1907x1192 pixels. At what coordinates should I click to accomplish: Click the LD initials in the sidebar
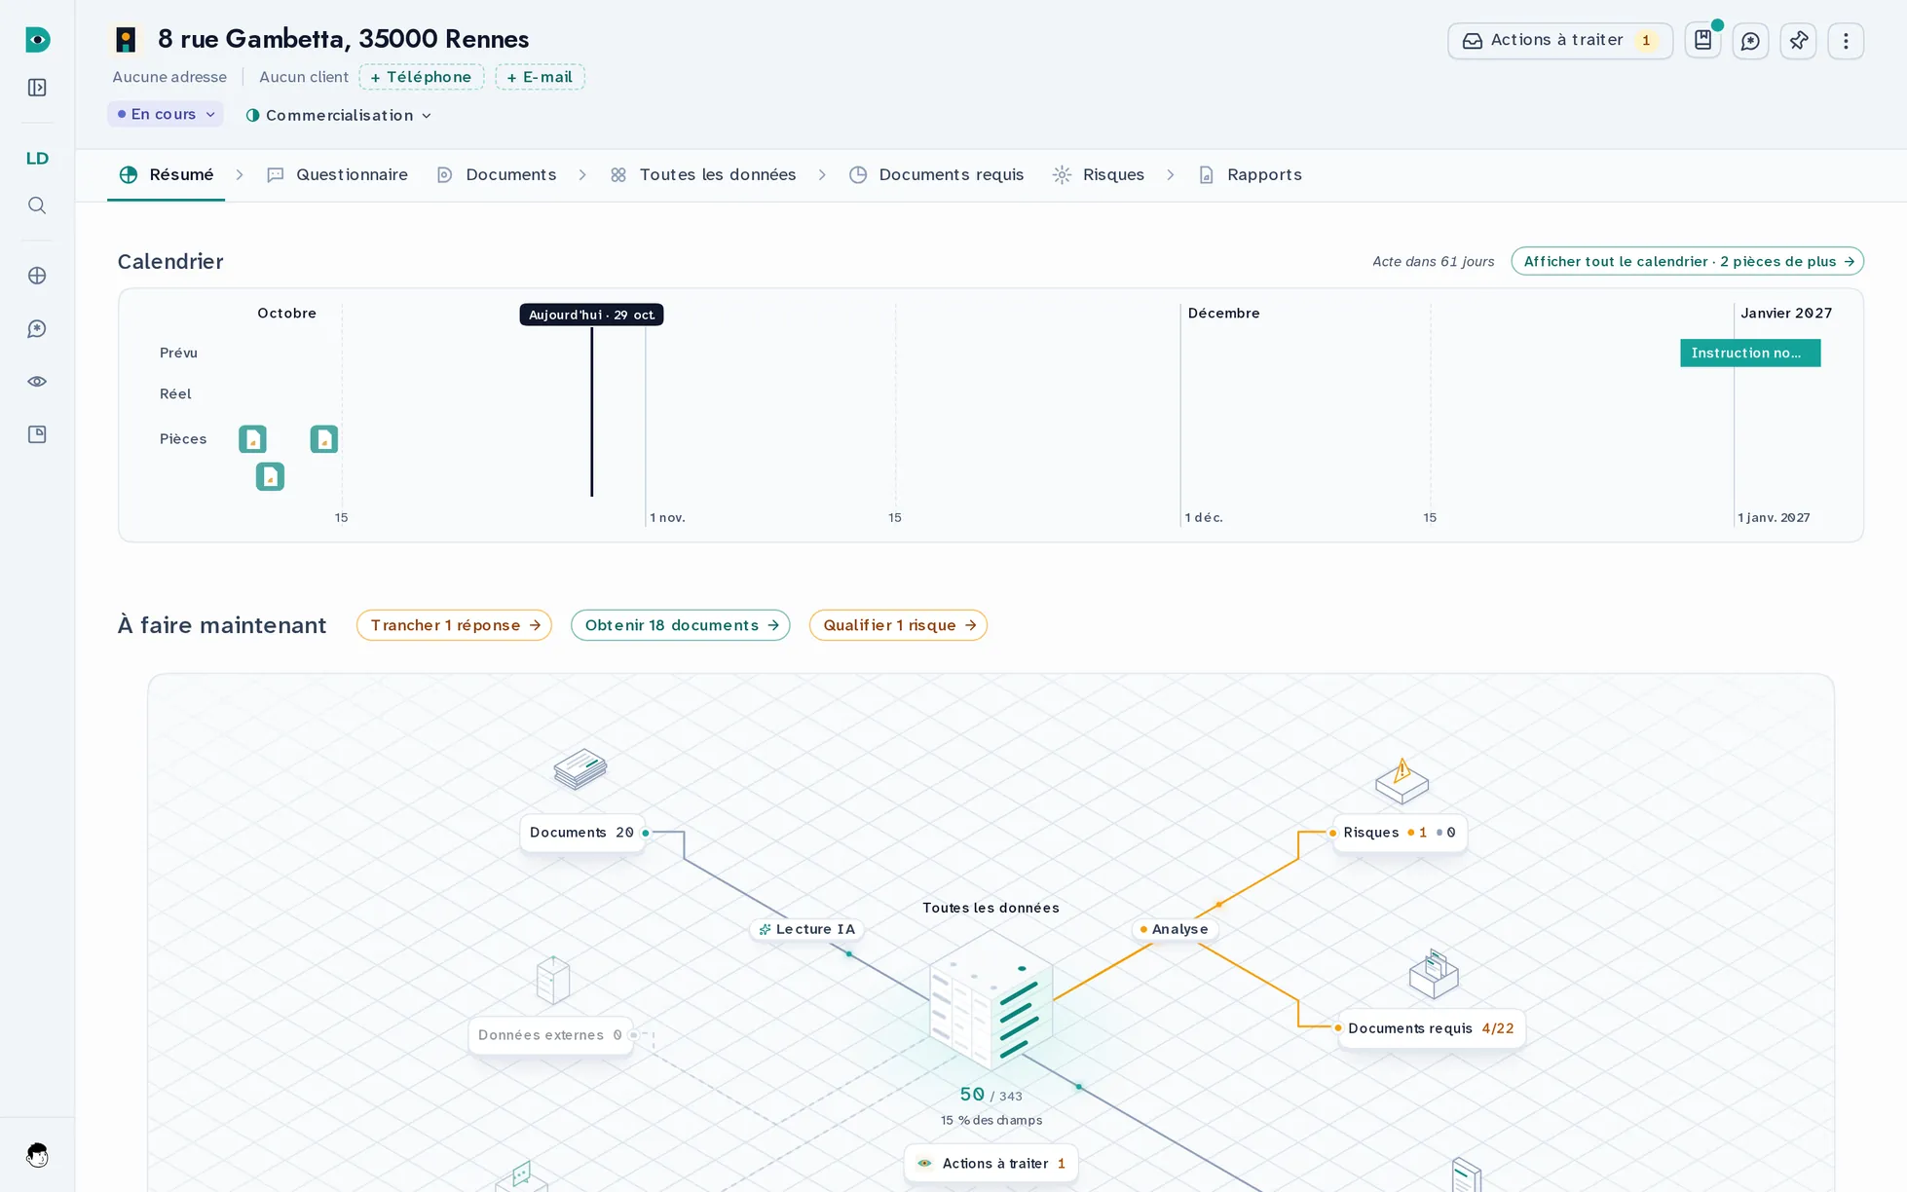(37, 159)
